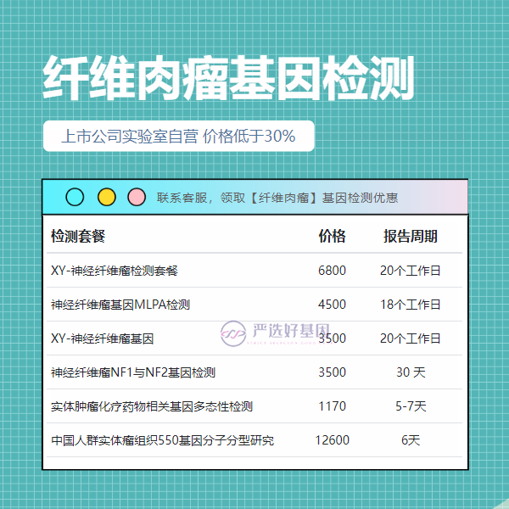Click the cyan circle in the window header
Screen dimensions: 509x509
75,197
